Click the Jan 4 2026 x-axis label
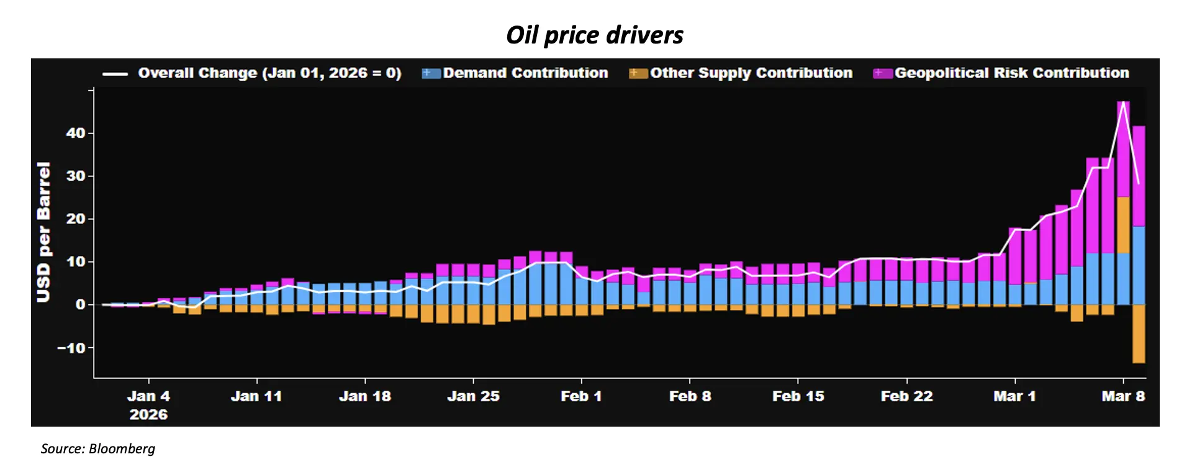1192x467 pixels. (148, 404)
